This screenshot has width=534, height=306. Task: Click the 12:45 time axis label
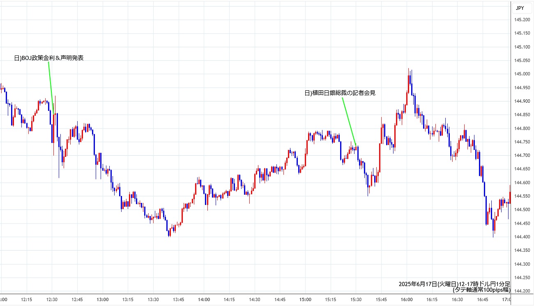coord(77,299)
